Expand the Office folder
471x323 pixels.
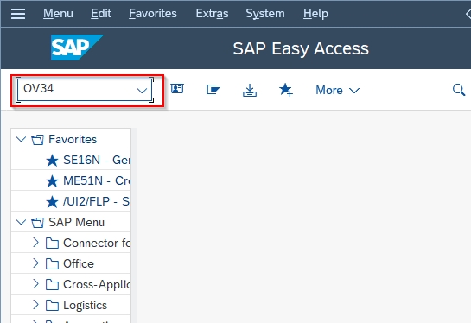coord(35,263)
